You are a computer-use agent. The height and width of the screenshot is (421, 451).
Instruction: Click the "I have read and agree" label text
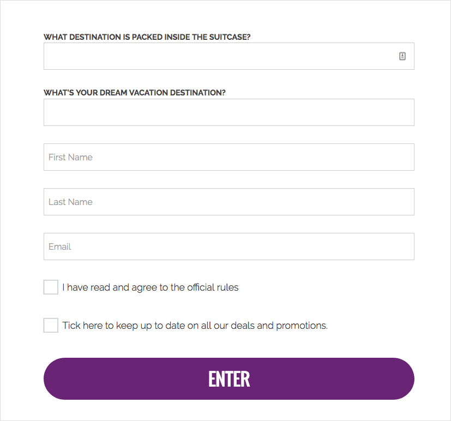tap(109, 287)
